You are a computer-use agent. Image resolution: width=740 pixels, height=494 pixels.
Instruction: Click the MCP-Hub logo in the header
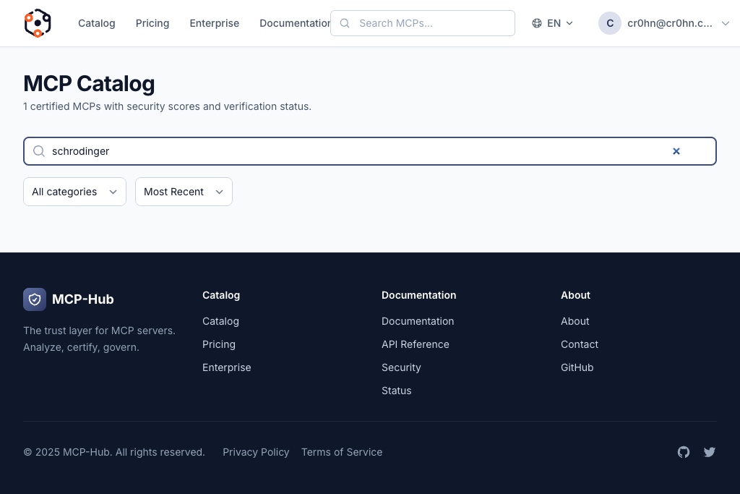38,23
